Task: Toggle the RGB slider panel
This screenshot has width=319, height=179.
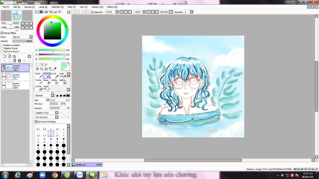Action: click(41, 12)
